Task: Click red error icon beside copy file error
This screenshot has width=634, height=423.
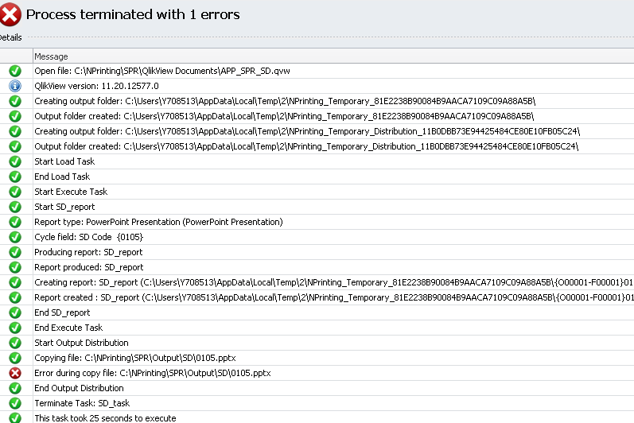Action: tap(15, 373)
